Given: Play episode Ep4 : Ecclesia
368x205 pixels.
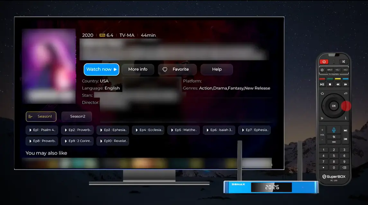Looking at the screenshot, I should [x=148, y=130].
